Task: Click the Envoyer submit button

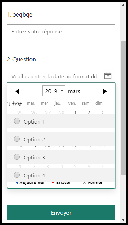Action: [x=61, y=212]
